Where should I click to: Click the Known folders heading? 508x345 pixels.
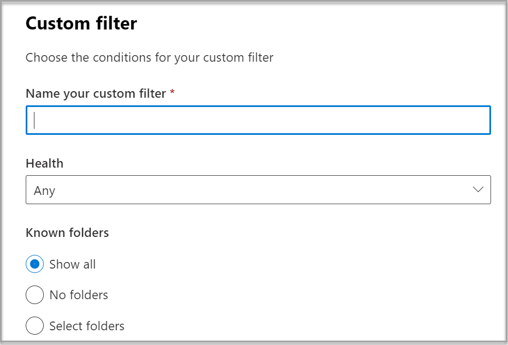click(67, 233)
